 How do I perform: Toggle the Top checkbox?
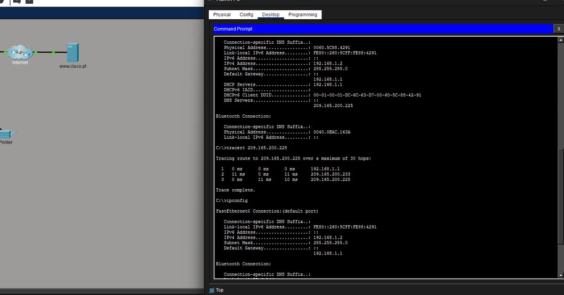(x=211, y=290)
